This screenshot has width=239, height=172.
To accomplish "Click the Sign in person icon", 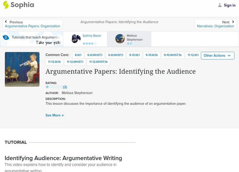I will pos(220,5).
